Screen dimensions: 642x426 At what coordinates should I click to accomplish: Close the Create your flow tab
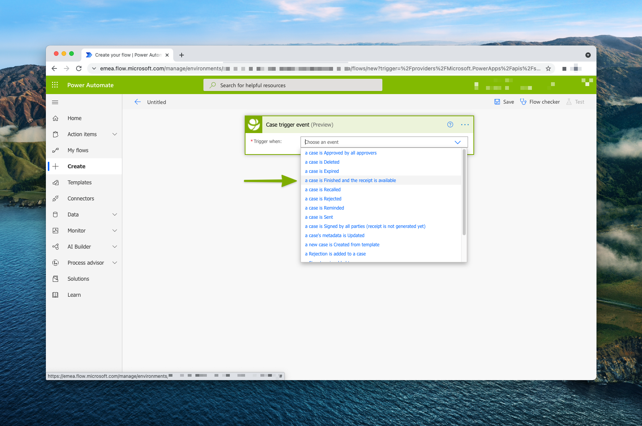pyautogui.click(x=167, y=55)
